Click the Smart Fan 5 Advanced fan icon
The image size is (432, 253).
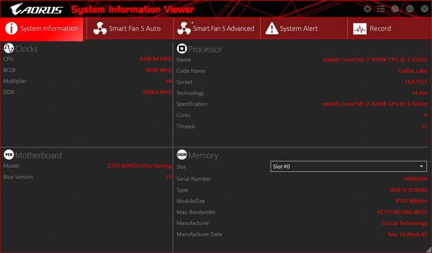pos(184,28)
